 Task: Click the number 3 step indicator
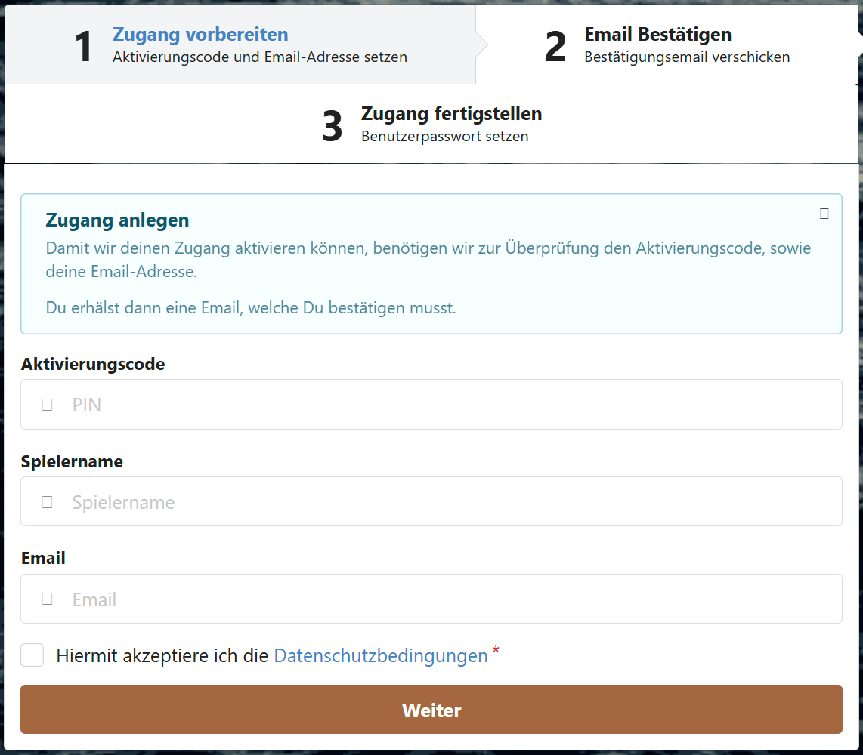pyautogui.click(x=333, y=123)
